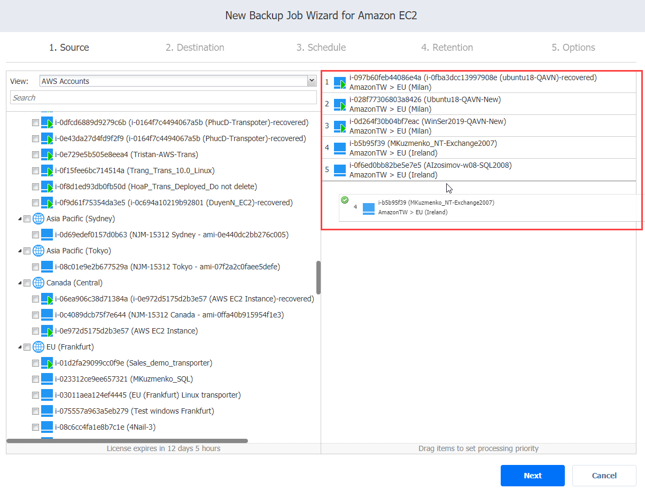This screenshot has width=645, height=489.
Task: Select tree row i-08c6cc4fa1e8b7c1e (4Nail-3)
Action: pos(164,428)
